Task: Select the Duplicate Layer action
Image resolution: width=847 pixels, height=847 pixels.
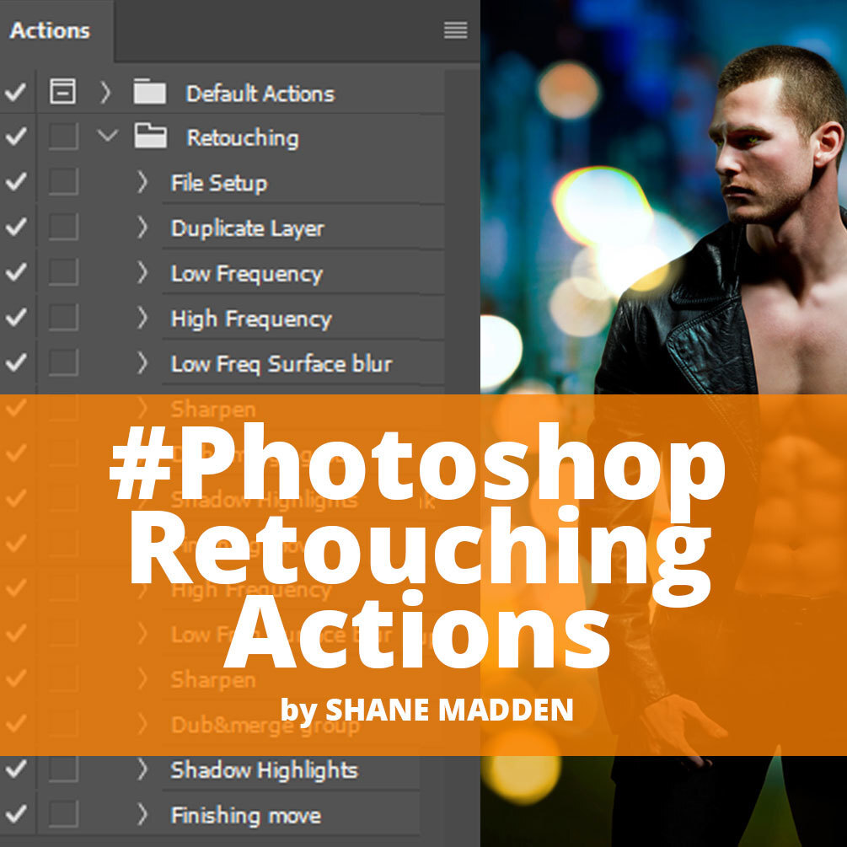Action: click(x=248, y=228)
